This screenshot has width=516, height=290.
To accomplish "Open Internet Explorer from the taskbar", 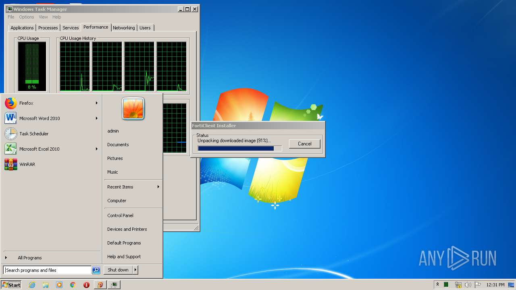I will click(32, 285).
